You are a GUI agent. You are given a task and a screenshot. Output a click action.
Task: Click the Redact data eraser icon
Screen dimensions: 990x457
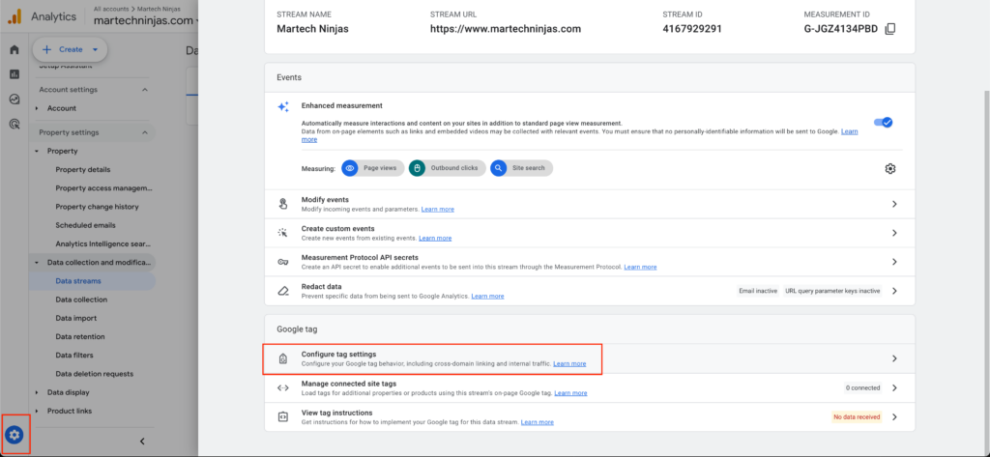[x=283, y=291]
